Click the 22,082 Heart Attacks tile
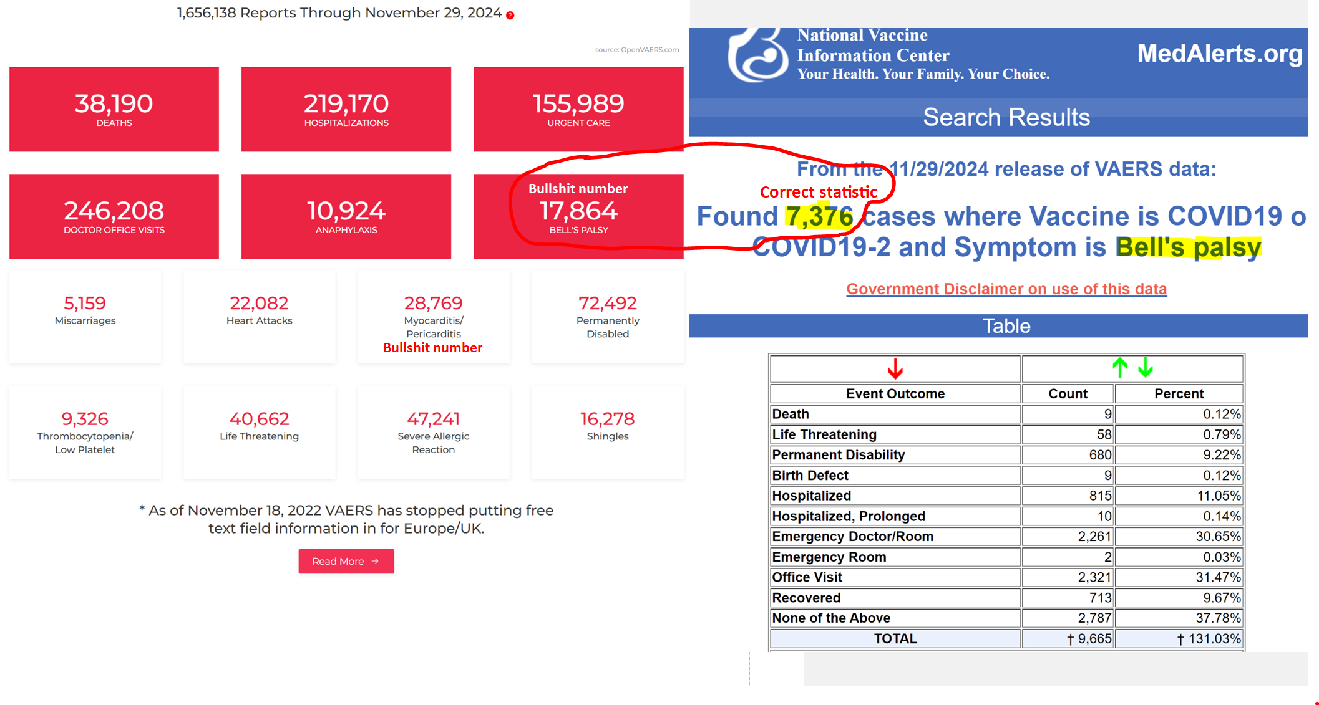Viewport: 1319px width, 705px height. [x=260, y=317]
